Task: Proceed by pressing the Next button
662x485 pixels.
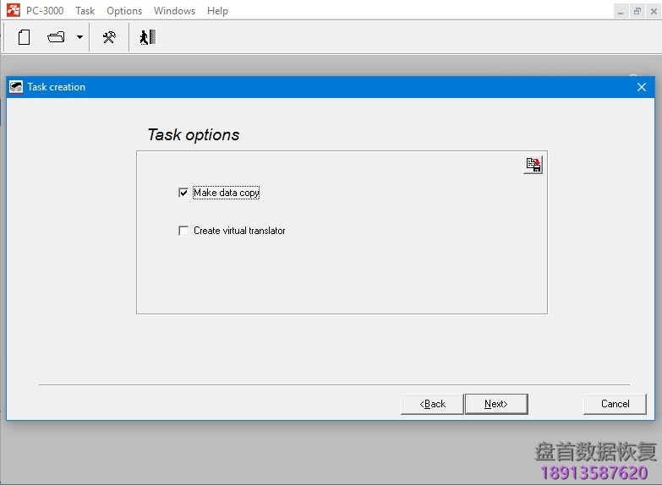Action: point(496,404)
